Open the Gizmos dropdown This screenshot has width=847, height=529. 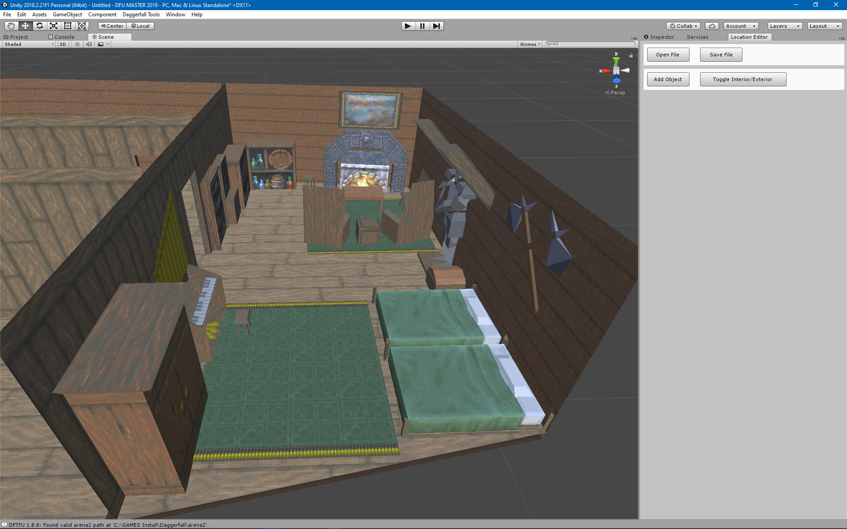click(530, 44)
